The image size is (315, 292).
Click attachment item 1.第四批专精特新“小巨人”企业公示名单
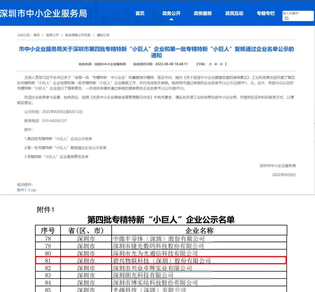(x=58, y=139)
